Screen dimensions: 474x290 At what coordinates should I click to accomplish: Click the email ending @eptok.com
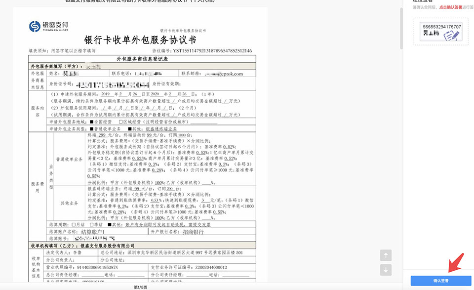[x=223, y=74]
